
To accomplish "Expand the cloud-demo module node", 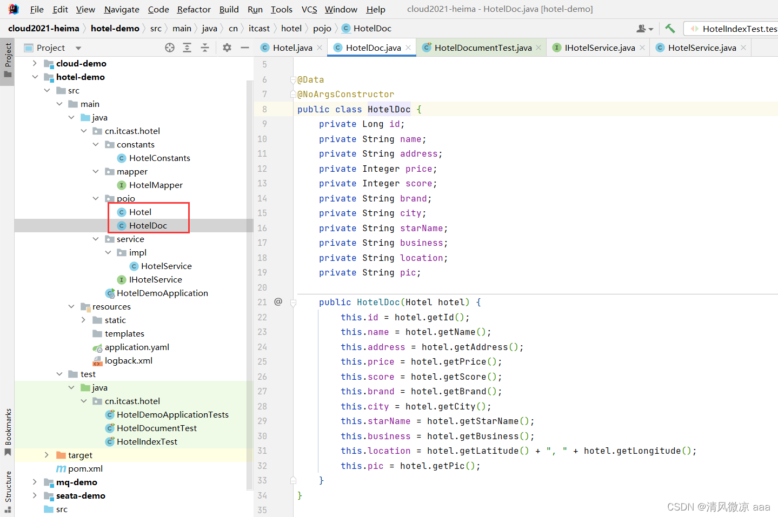I will click(35, 63).
